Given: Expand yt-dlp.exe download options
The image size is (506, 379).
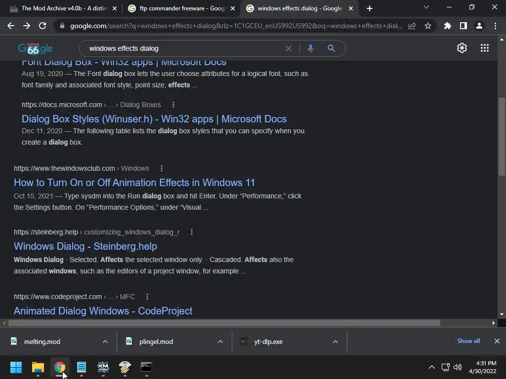Looking at the screenshot, I should tap(336, 341).
